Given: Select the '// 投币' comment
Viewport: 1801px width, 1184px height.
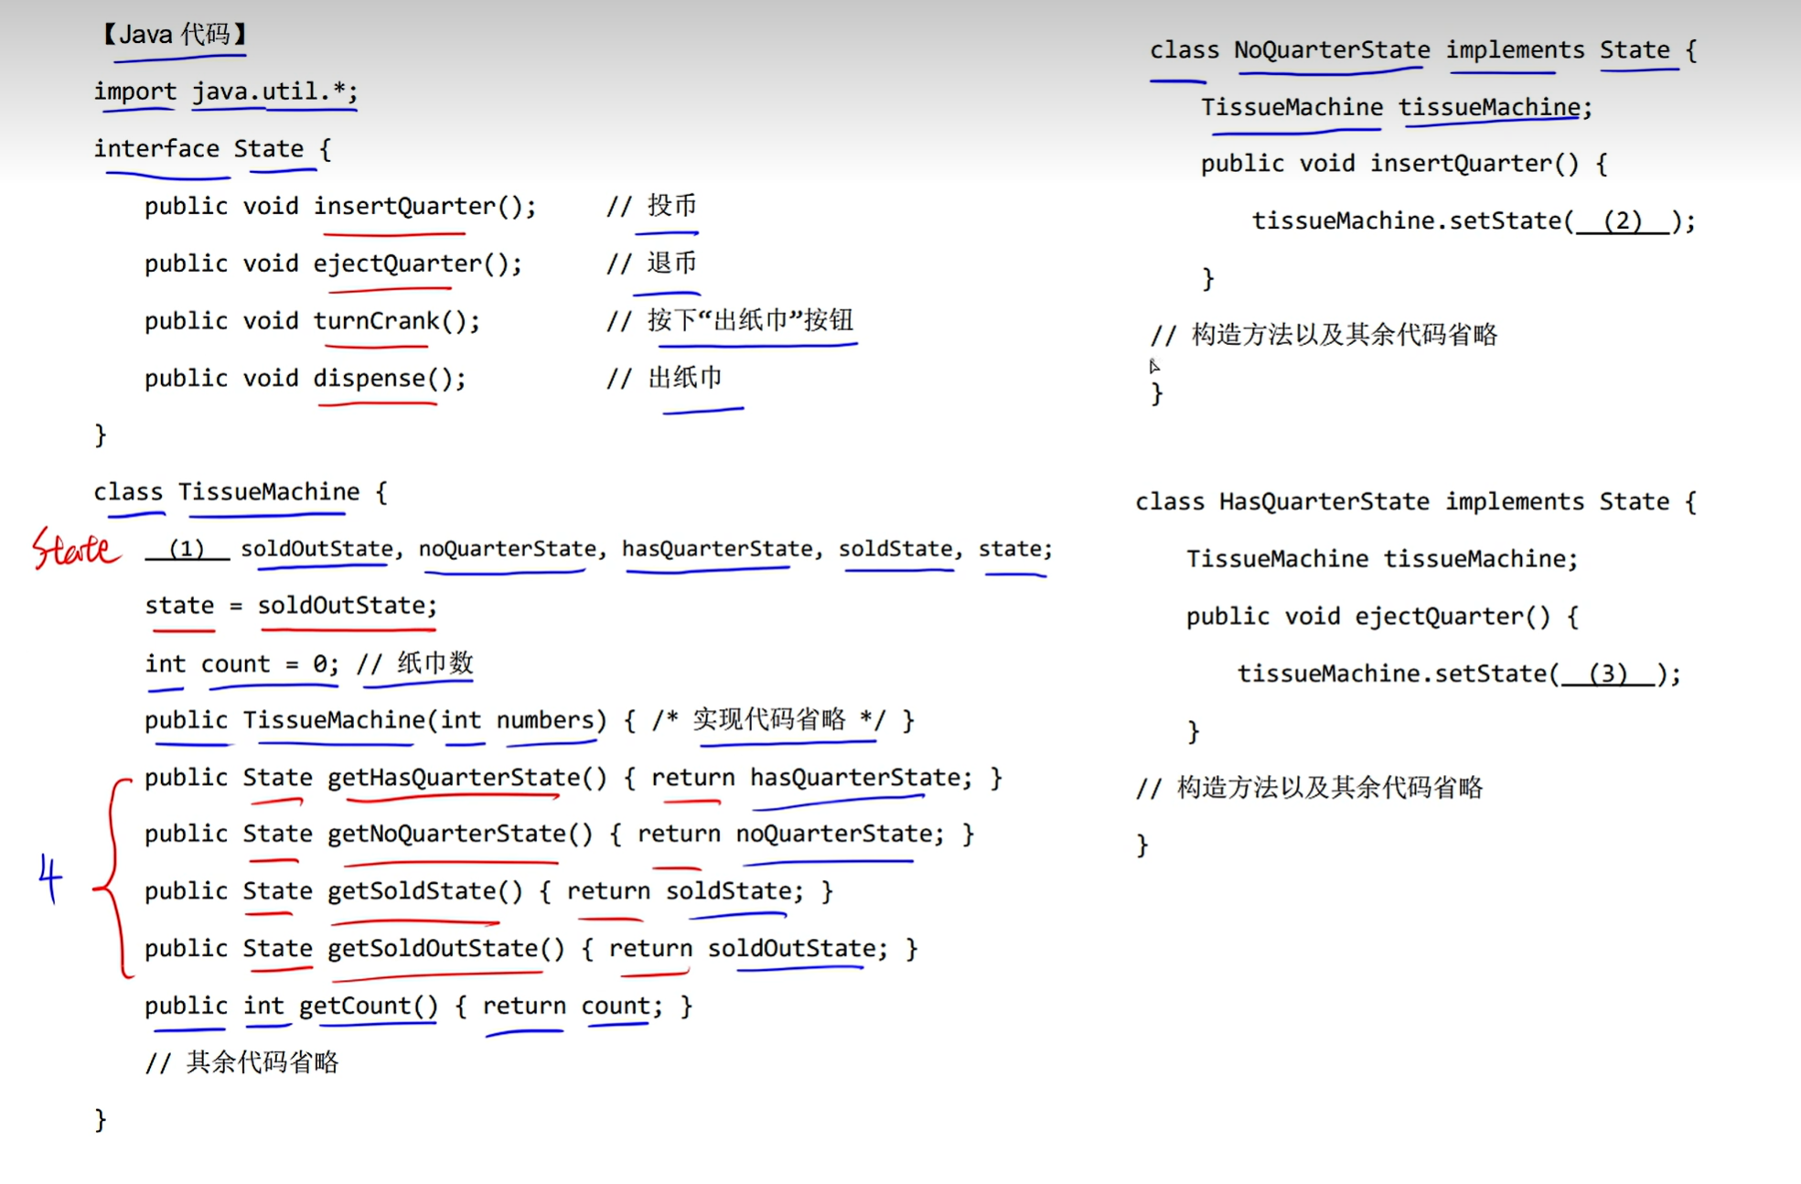Looking at the screenshot, I should click(x=651, y=206).
